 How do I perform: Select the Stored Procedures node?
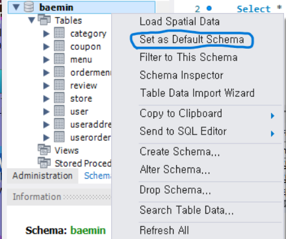[83, 164]
